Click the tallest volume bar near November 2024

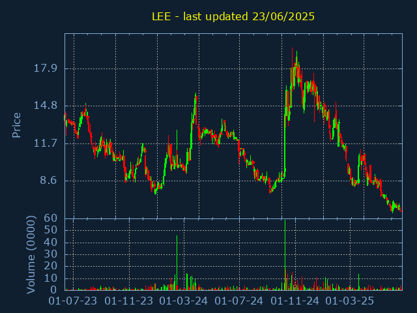click(285, 255)
